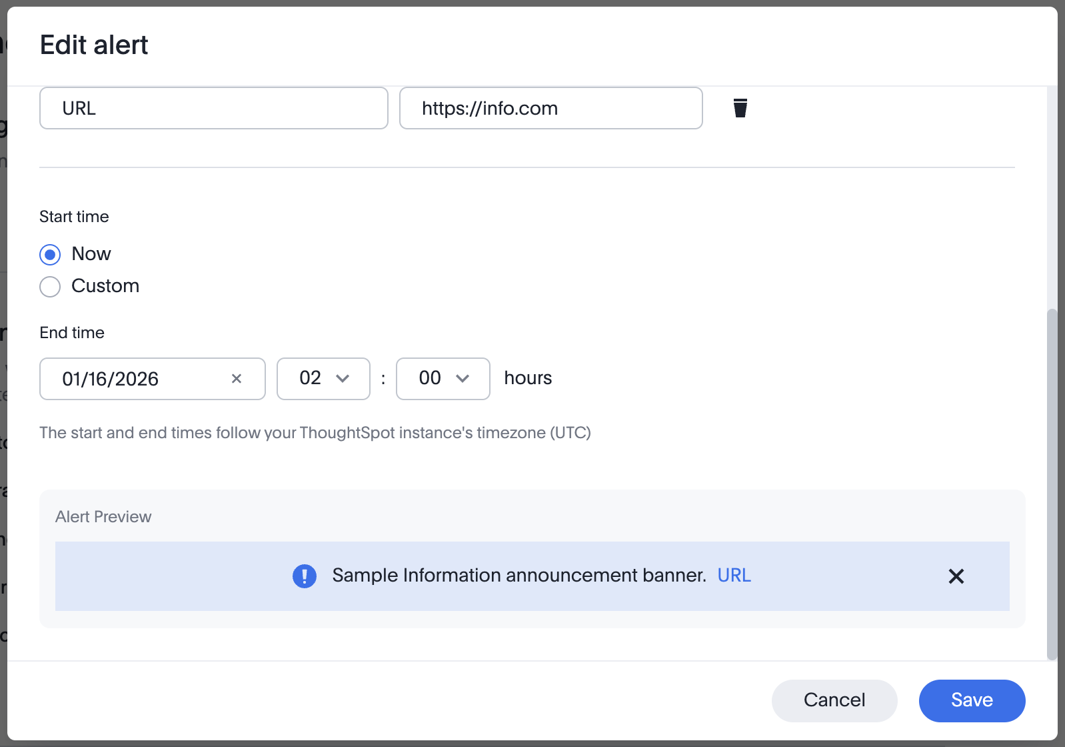
Task: Focus the URL link text field
Action: click(213, 108)
